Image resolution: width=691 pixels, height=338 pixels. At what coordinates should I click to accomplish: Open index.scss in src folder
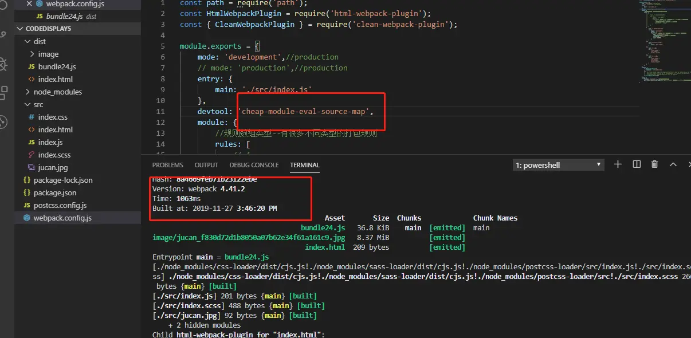click(x=77, y=155)
